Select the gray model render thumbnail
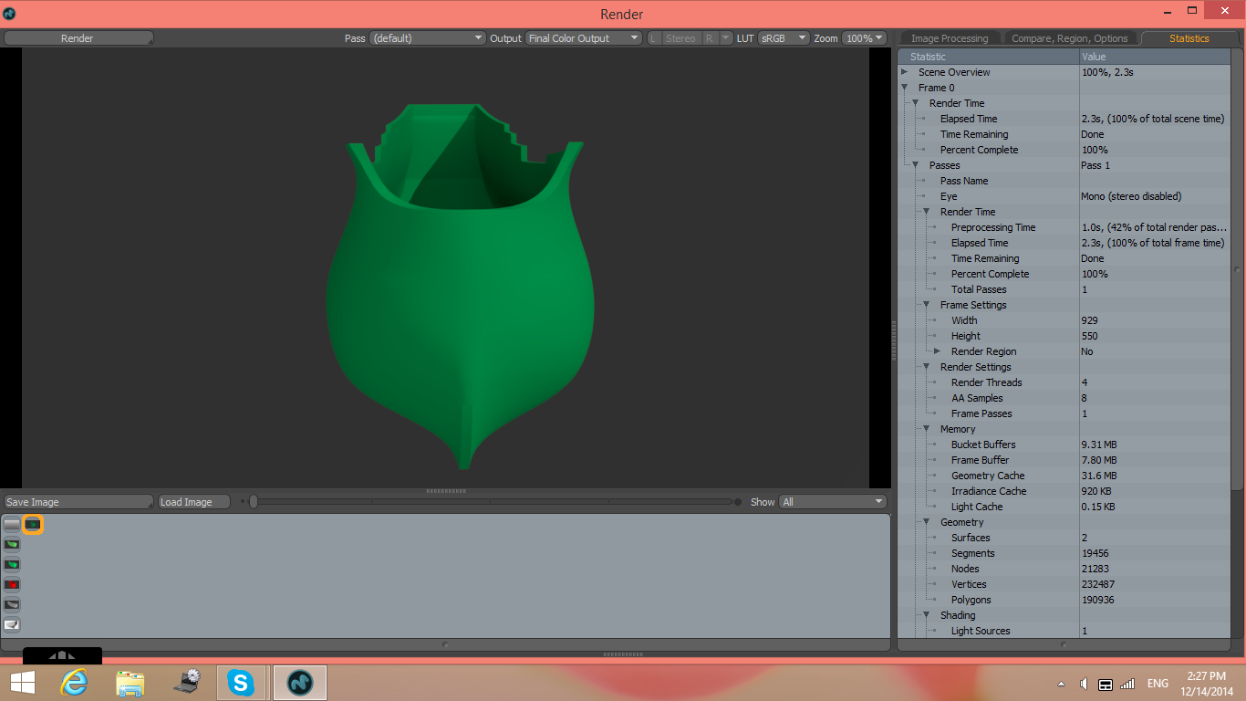 [12, 605]
